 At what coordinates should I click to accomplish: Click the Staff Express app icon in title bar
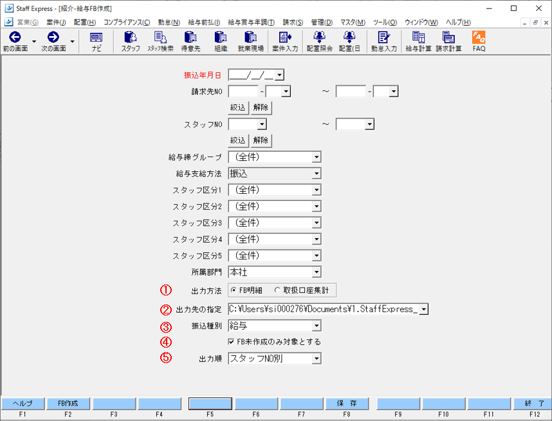pyautogui.click(x=9, y=8)
